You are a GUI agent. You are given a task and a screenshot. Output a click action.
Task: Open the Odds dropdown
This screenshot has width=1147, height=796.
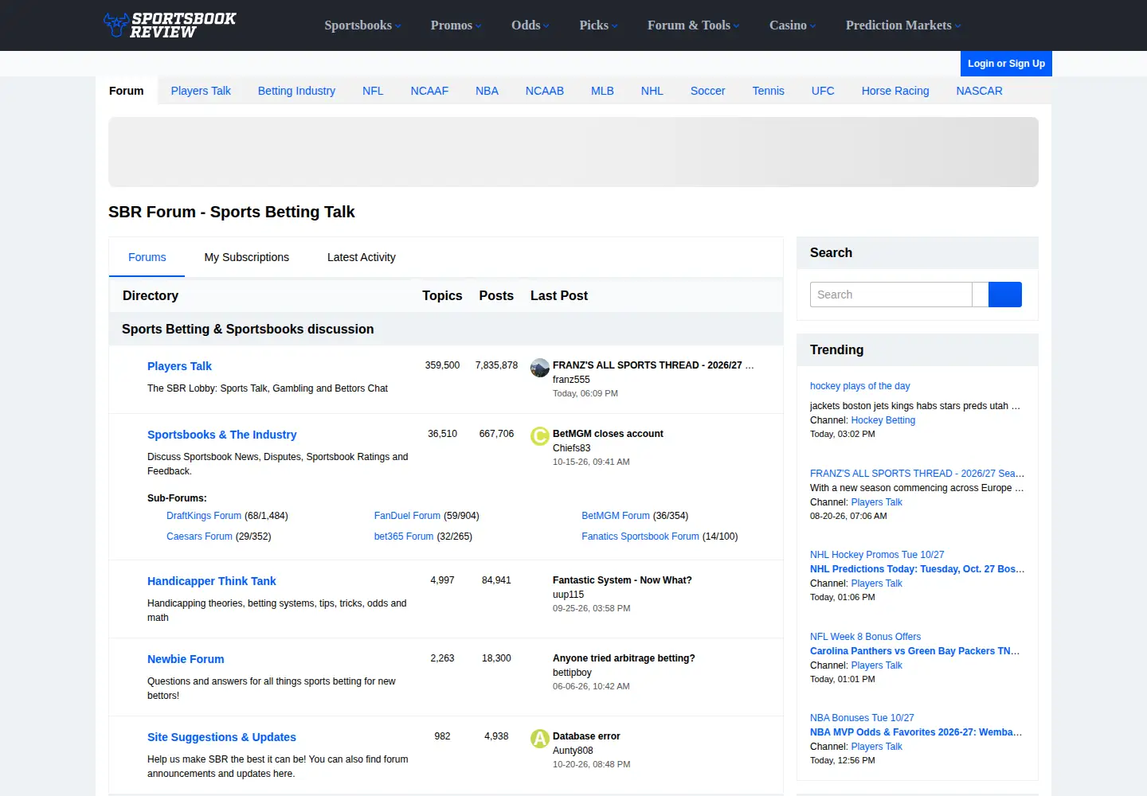tap(530, 25)
